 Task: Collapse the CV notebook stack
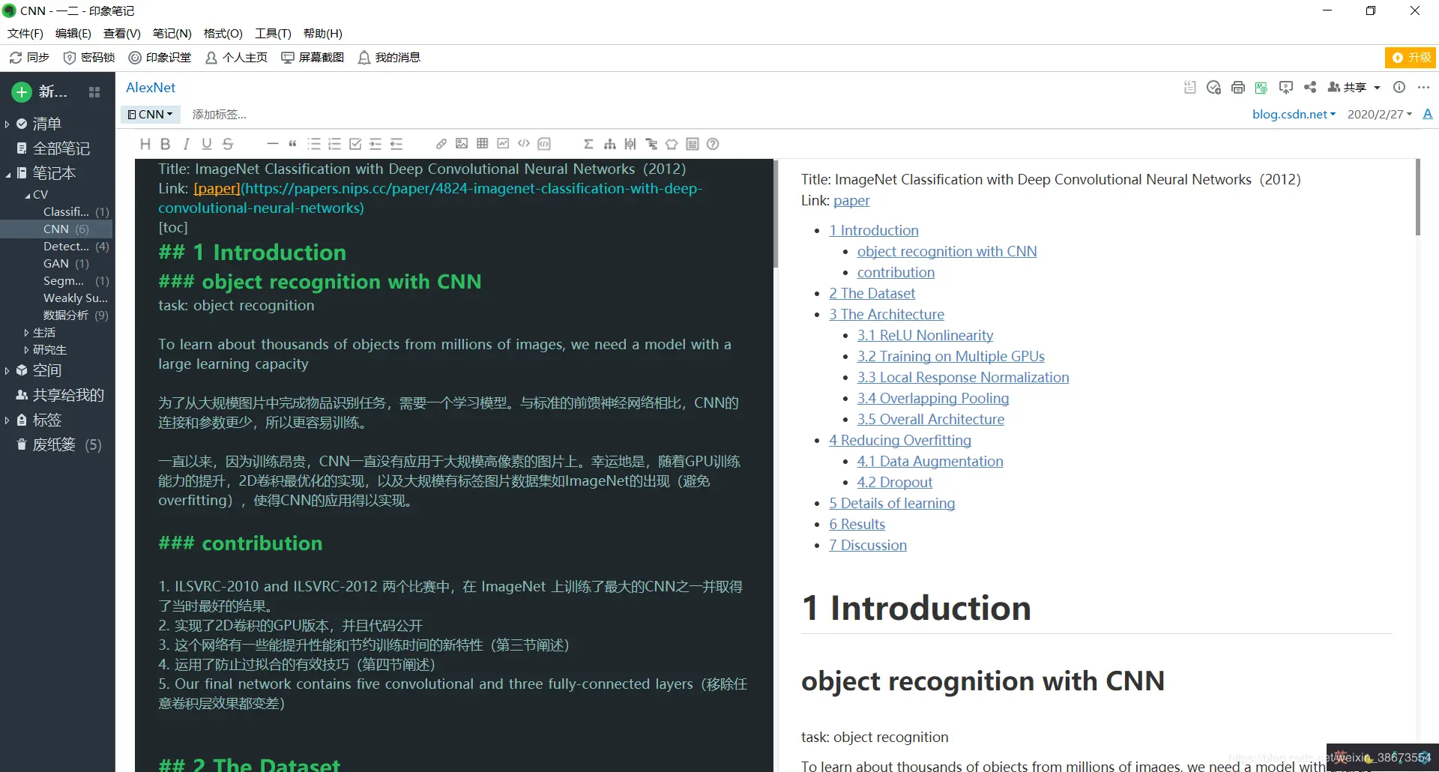(28, 195)
